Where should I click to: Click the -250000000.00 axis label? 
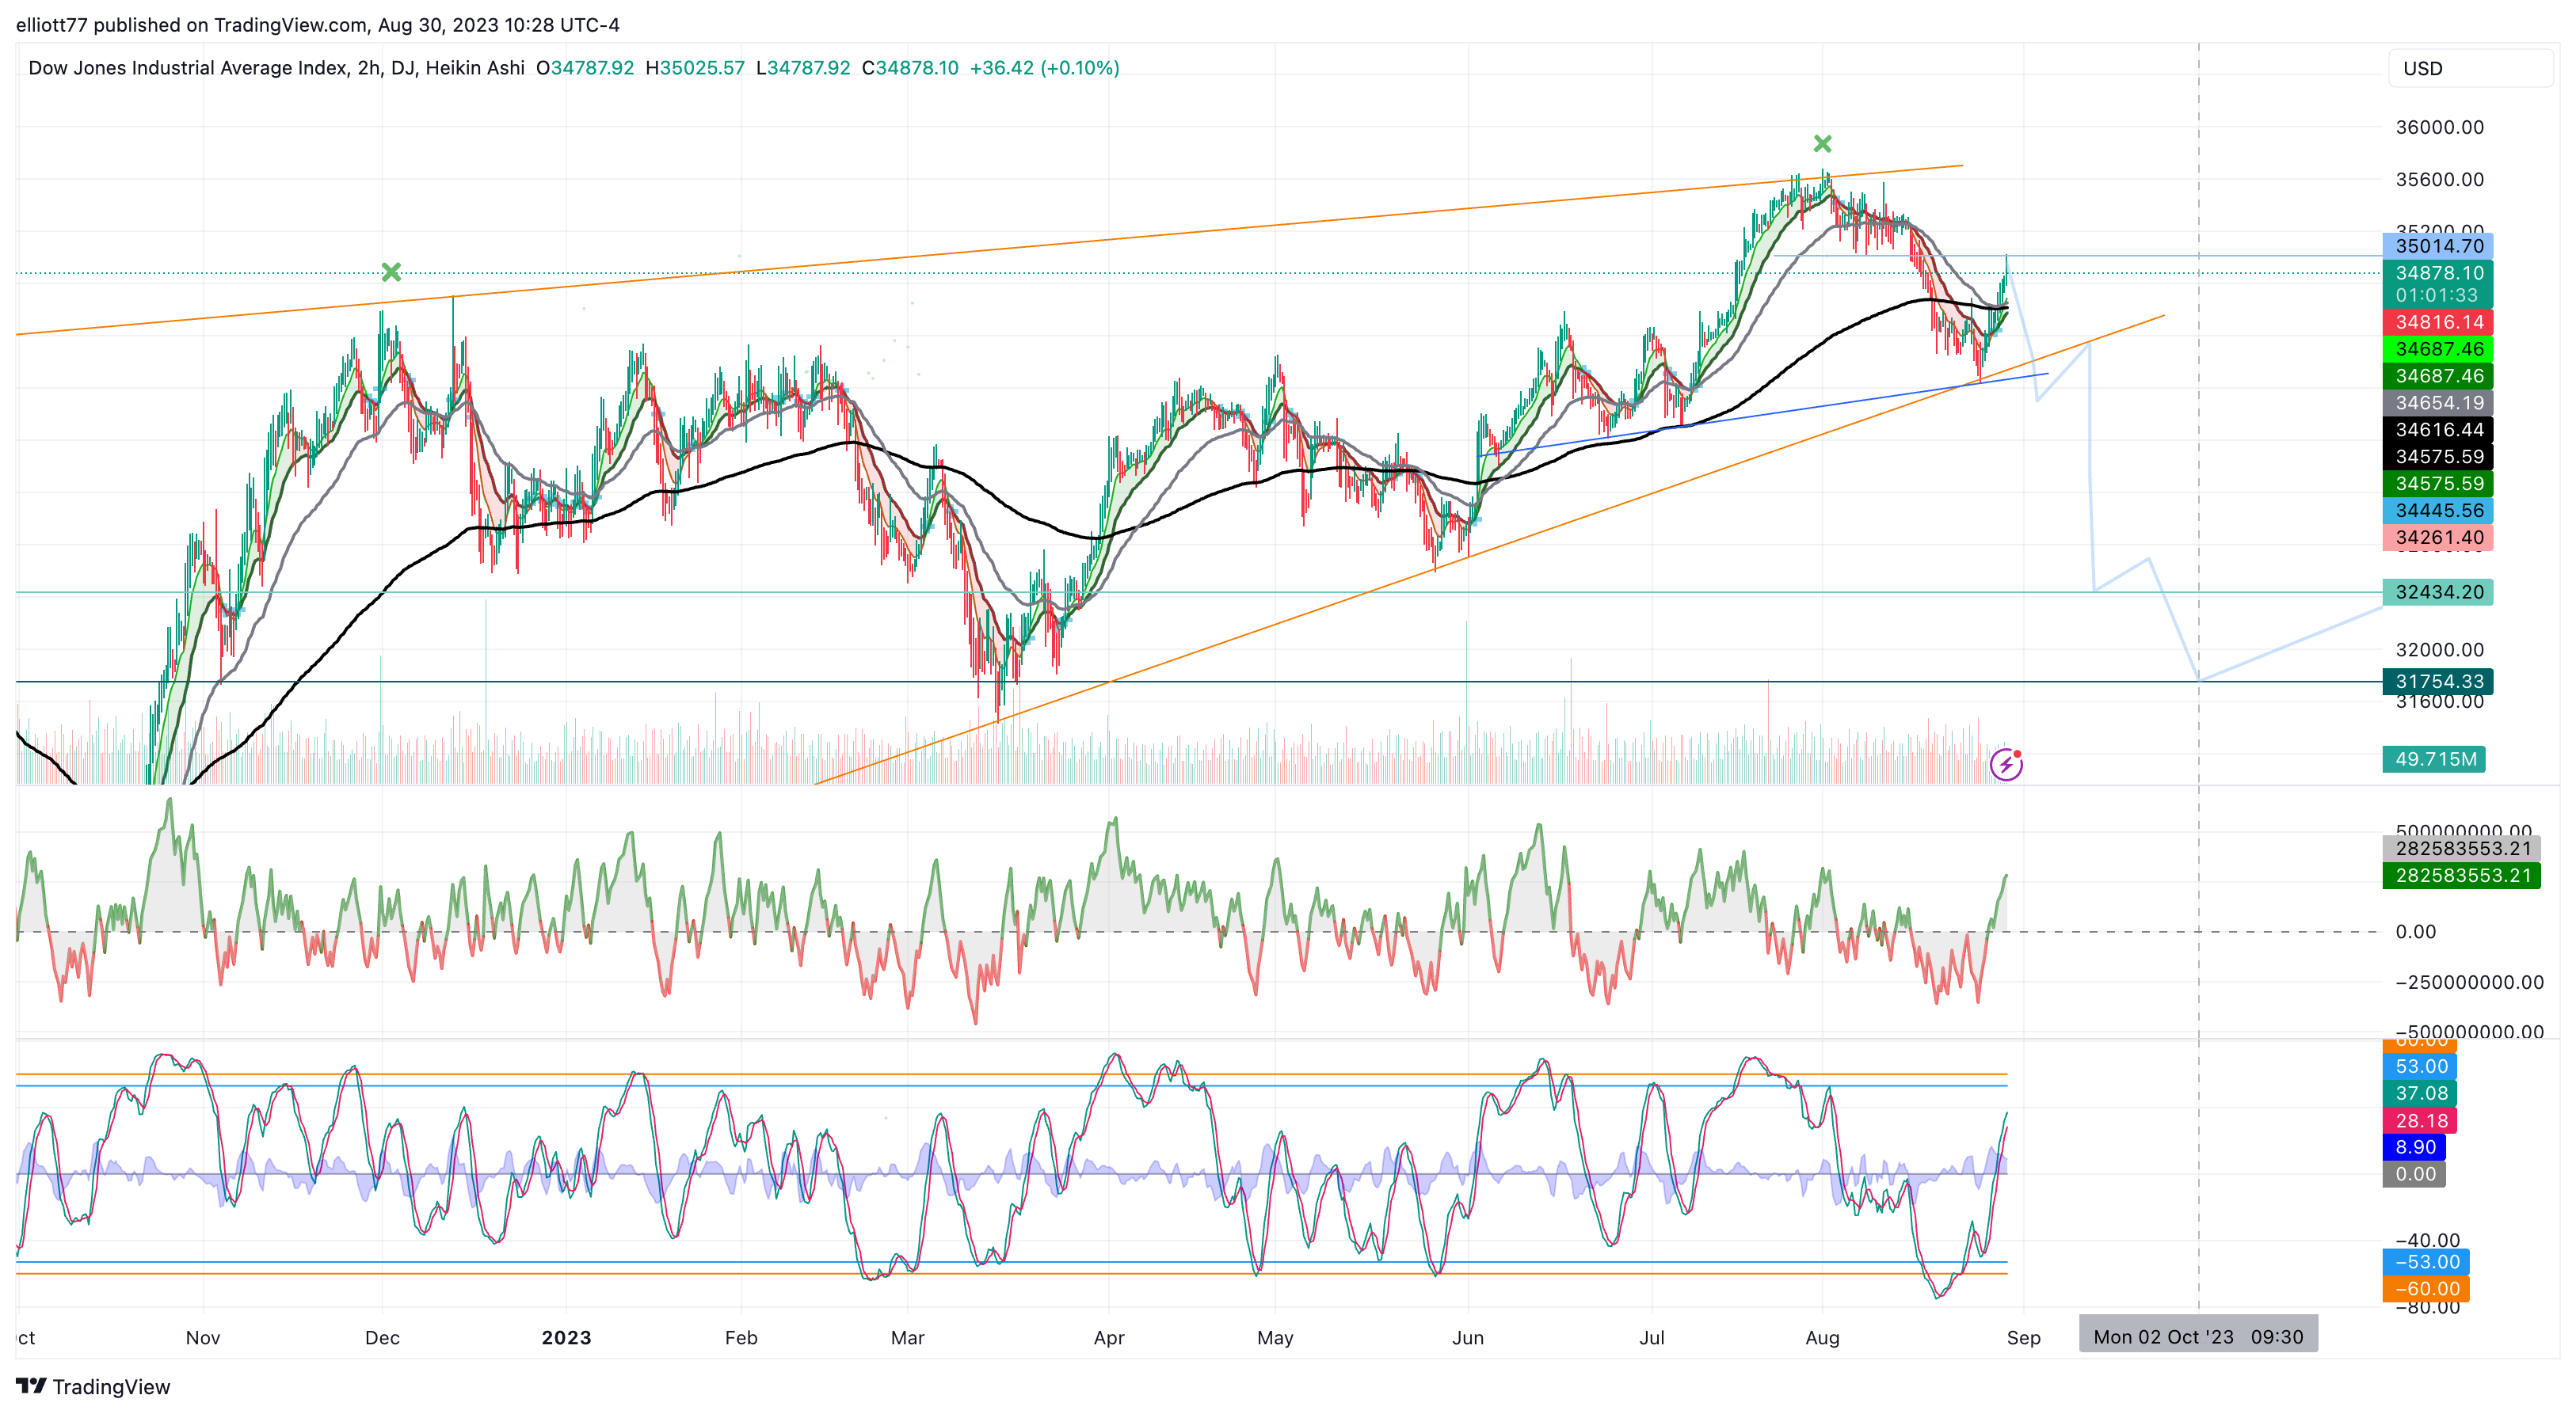(2469, 983)
